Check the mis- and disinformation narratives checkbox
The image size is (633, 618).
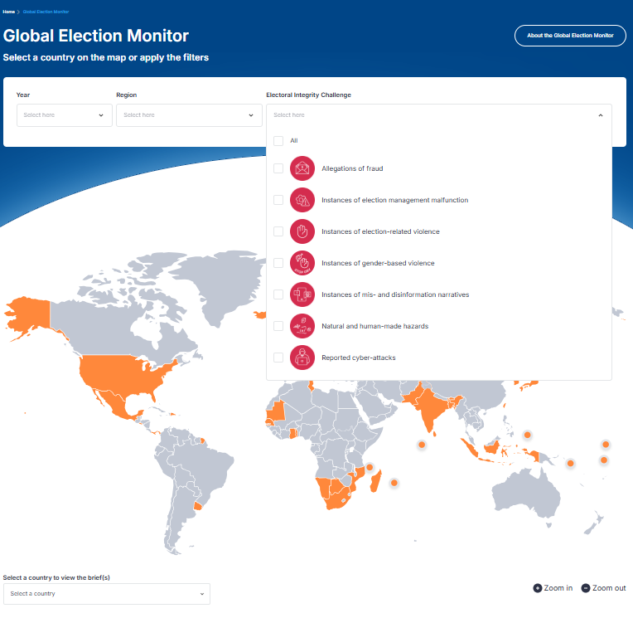(278, 294)
